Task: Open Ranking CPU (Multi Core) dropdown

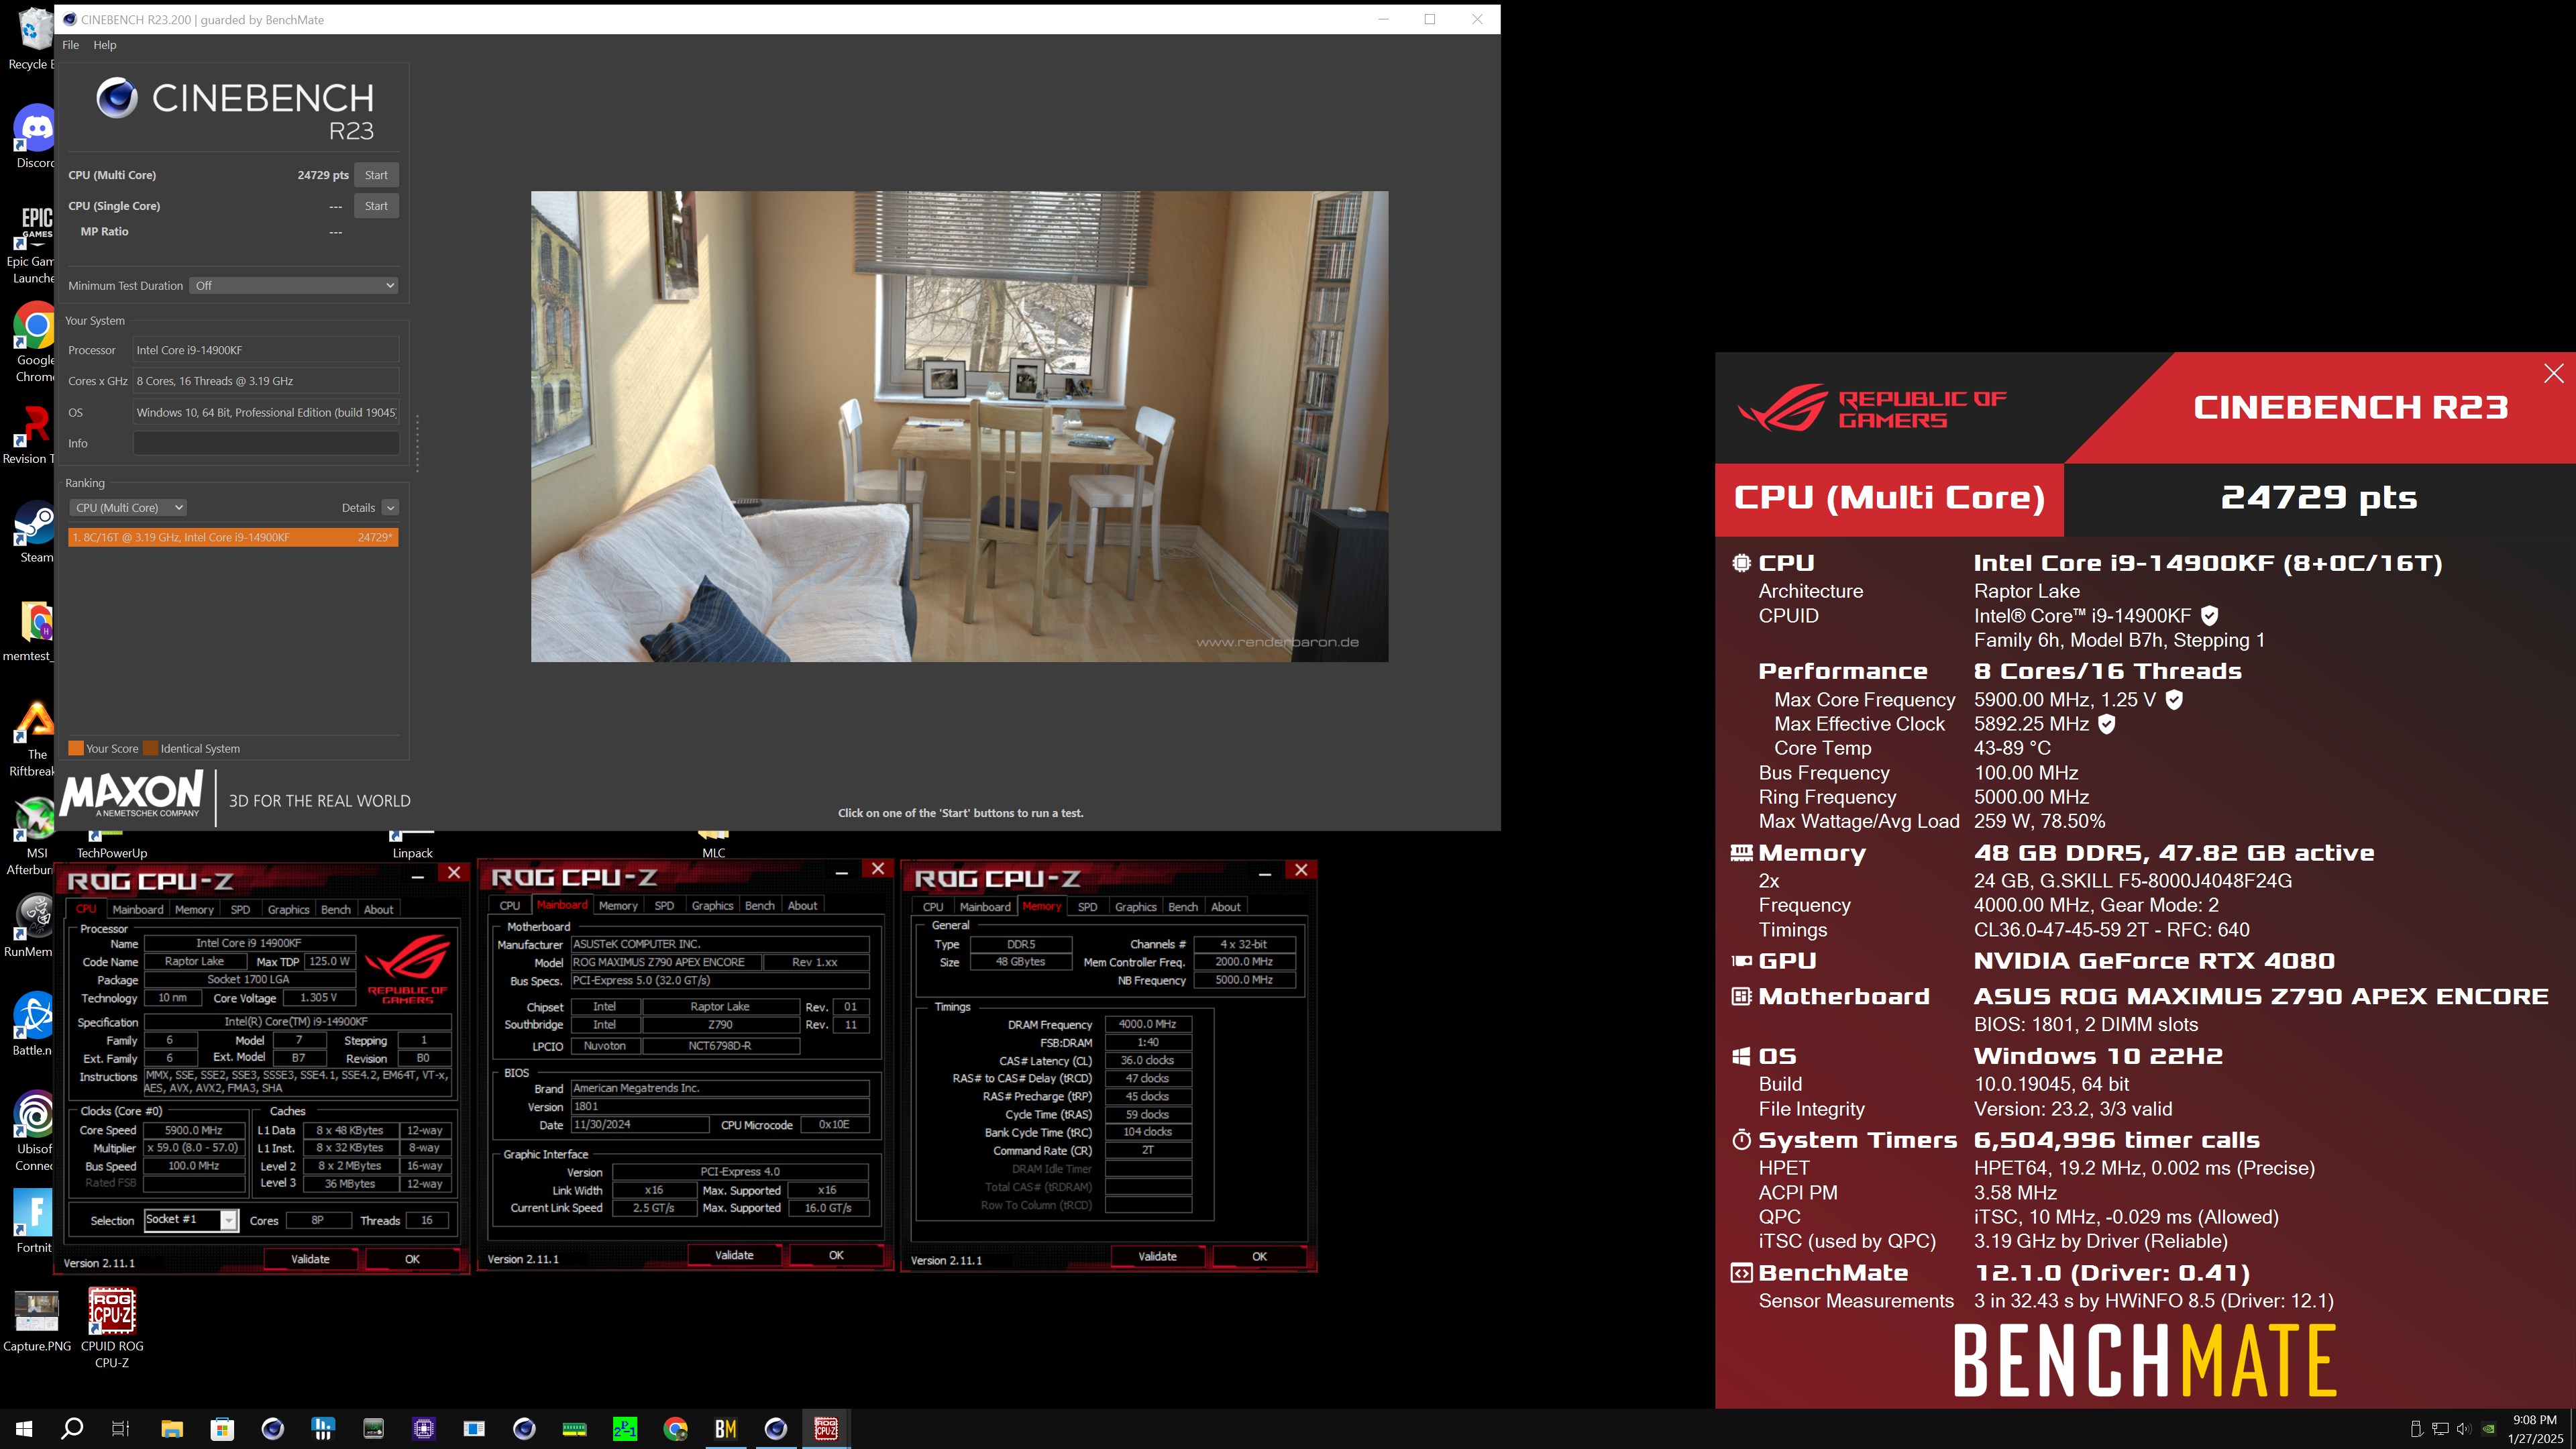Action: 128,508
